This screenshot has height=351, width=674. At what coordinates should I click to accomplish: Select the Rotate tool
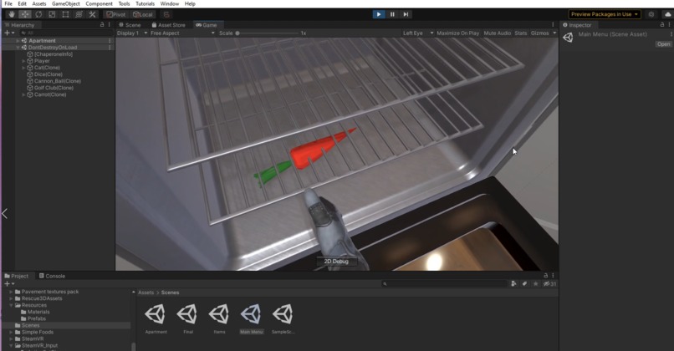point(38,14)
